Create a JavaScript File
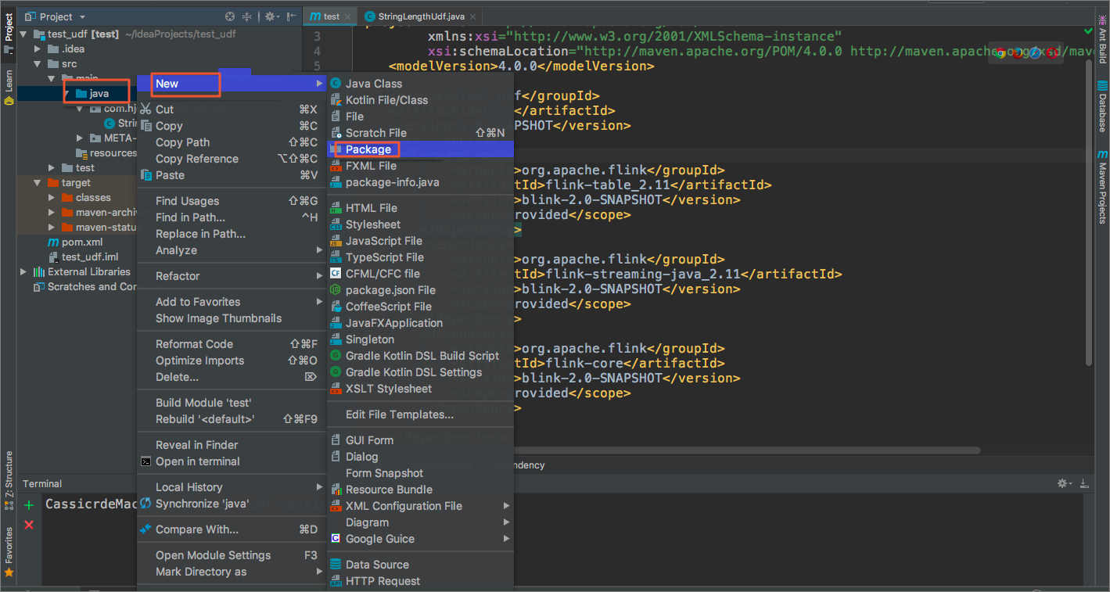1110x592 pixels. point(419,241)
